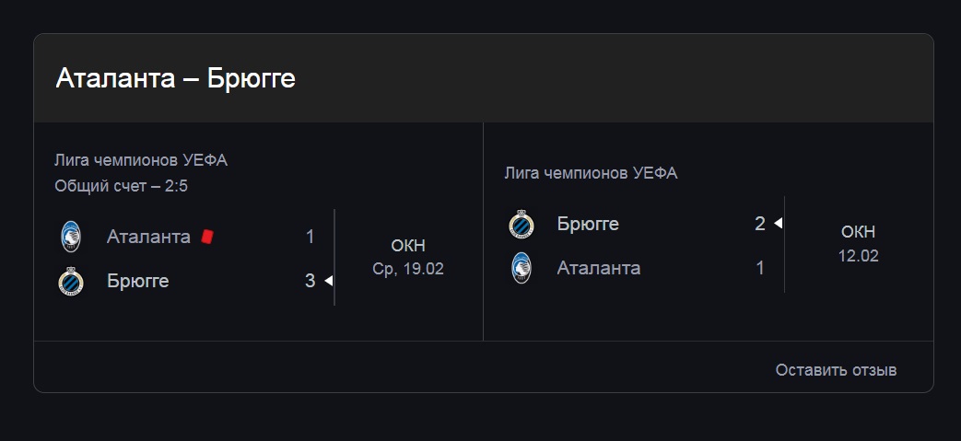This screenshot has height=441, width=961.
Task: Click the ОКН status above 12.02
Action: [858, 232]
